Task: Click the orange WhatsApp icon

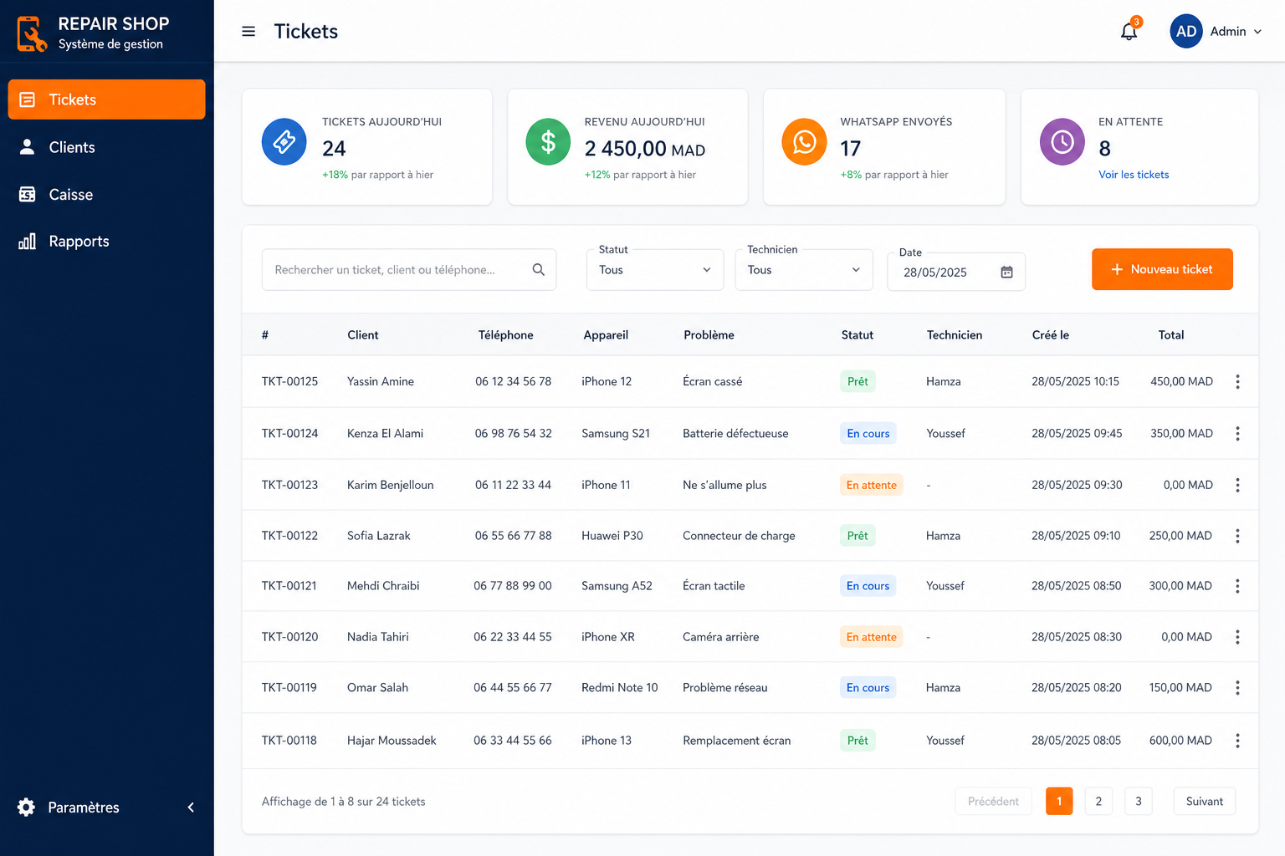Action: pos(804,142)
